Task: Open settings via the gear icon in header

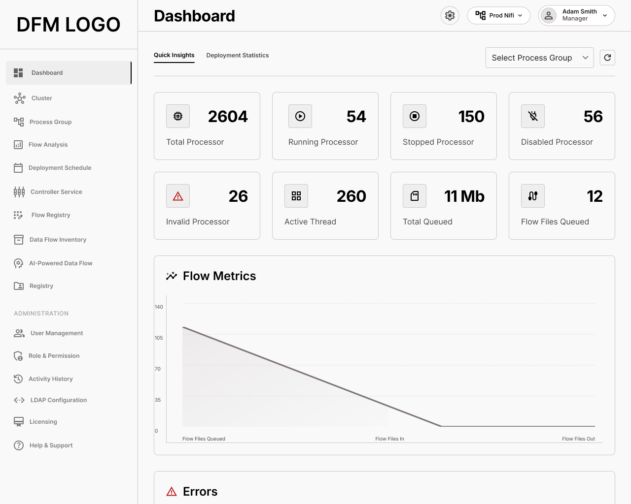Action: click(x=450, y=16)
